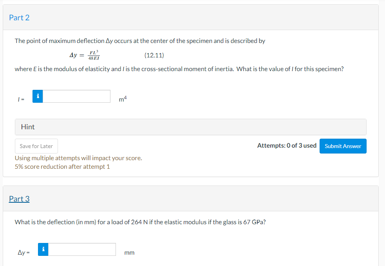The width and height of the screenshot is (385, 266).
Task: Focus the deflection Δy input field
Action: (82, 249)
